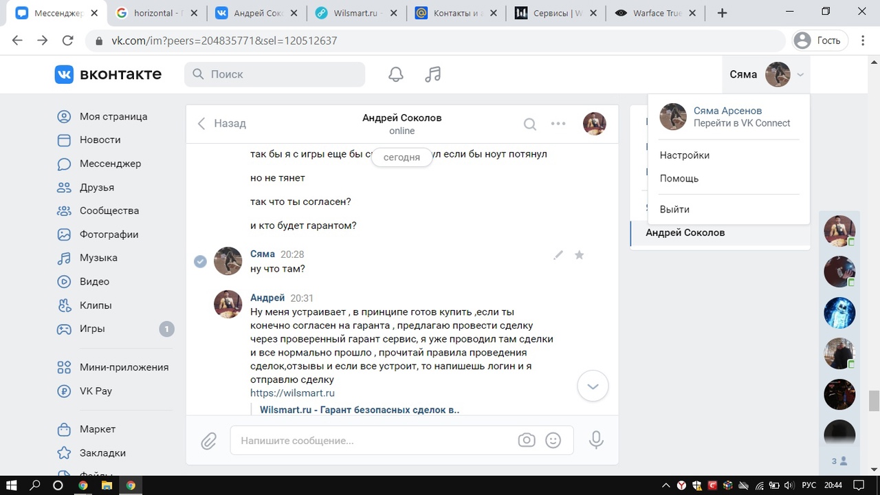880x495 pixels.
Task: Edit the message using pencil icon
Action: coord(558,255)
